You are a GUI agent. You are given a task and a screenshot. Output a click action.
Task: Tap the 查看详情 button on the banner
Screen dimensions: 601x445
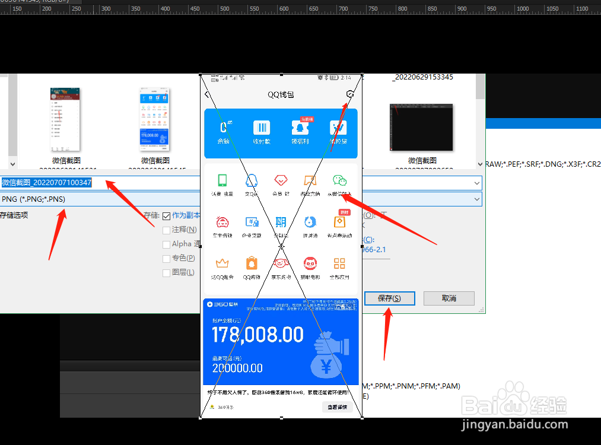[x=338, y=407]
